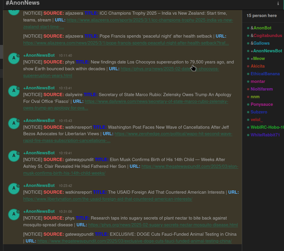This screenshot has height=251, width=284.
Task: Click the 10:19:41 message timestamp
Action: point(65,153)
